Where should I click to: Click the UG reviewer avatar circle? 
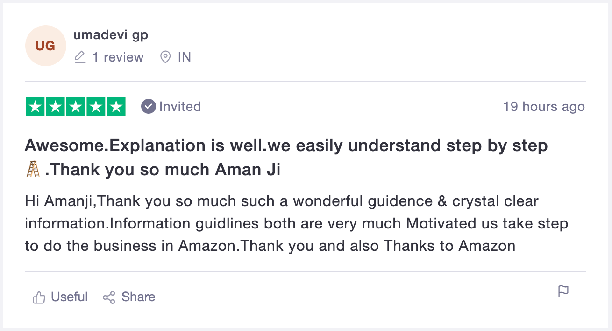tap(45, 46)
